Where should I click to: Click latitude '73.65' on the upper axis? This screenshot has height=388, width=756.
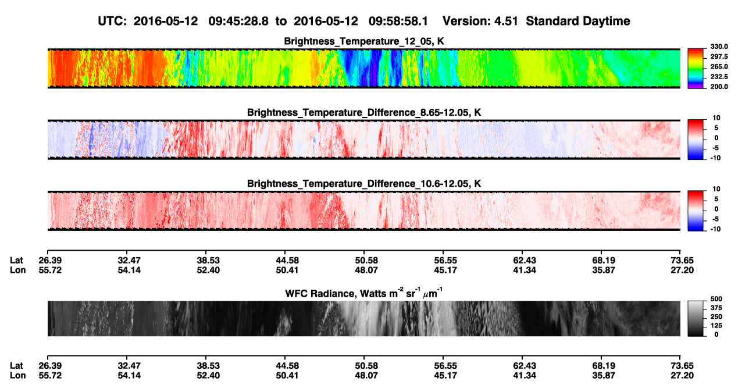click(681, 261)
